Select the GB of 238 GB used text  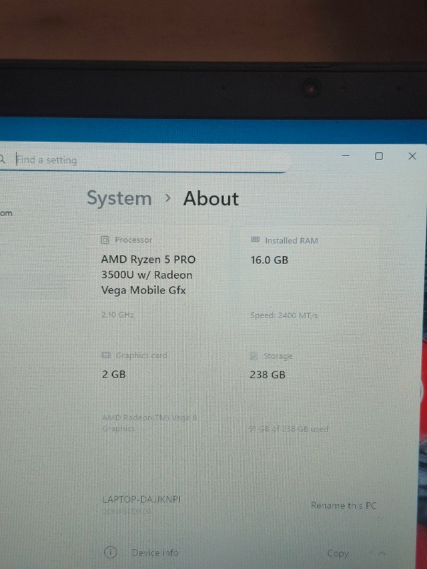tap(289, 429)
